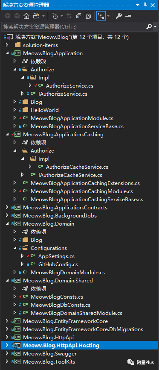Viewport: 159px width, 370px height.
Task: Click the Solution Explorer search input field
Action: click(x=73, y=26)
